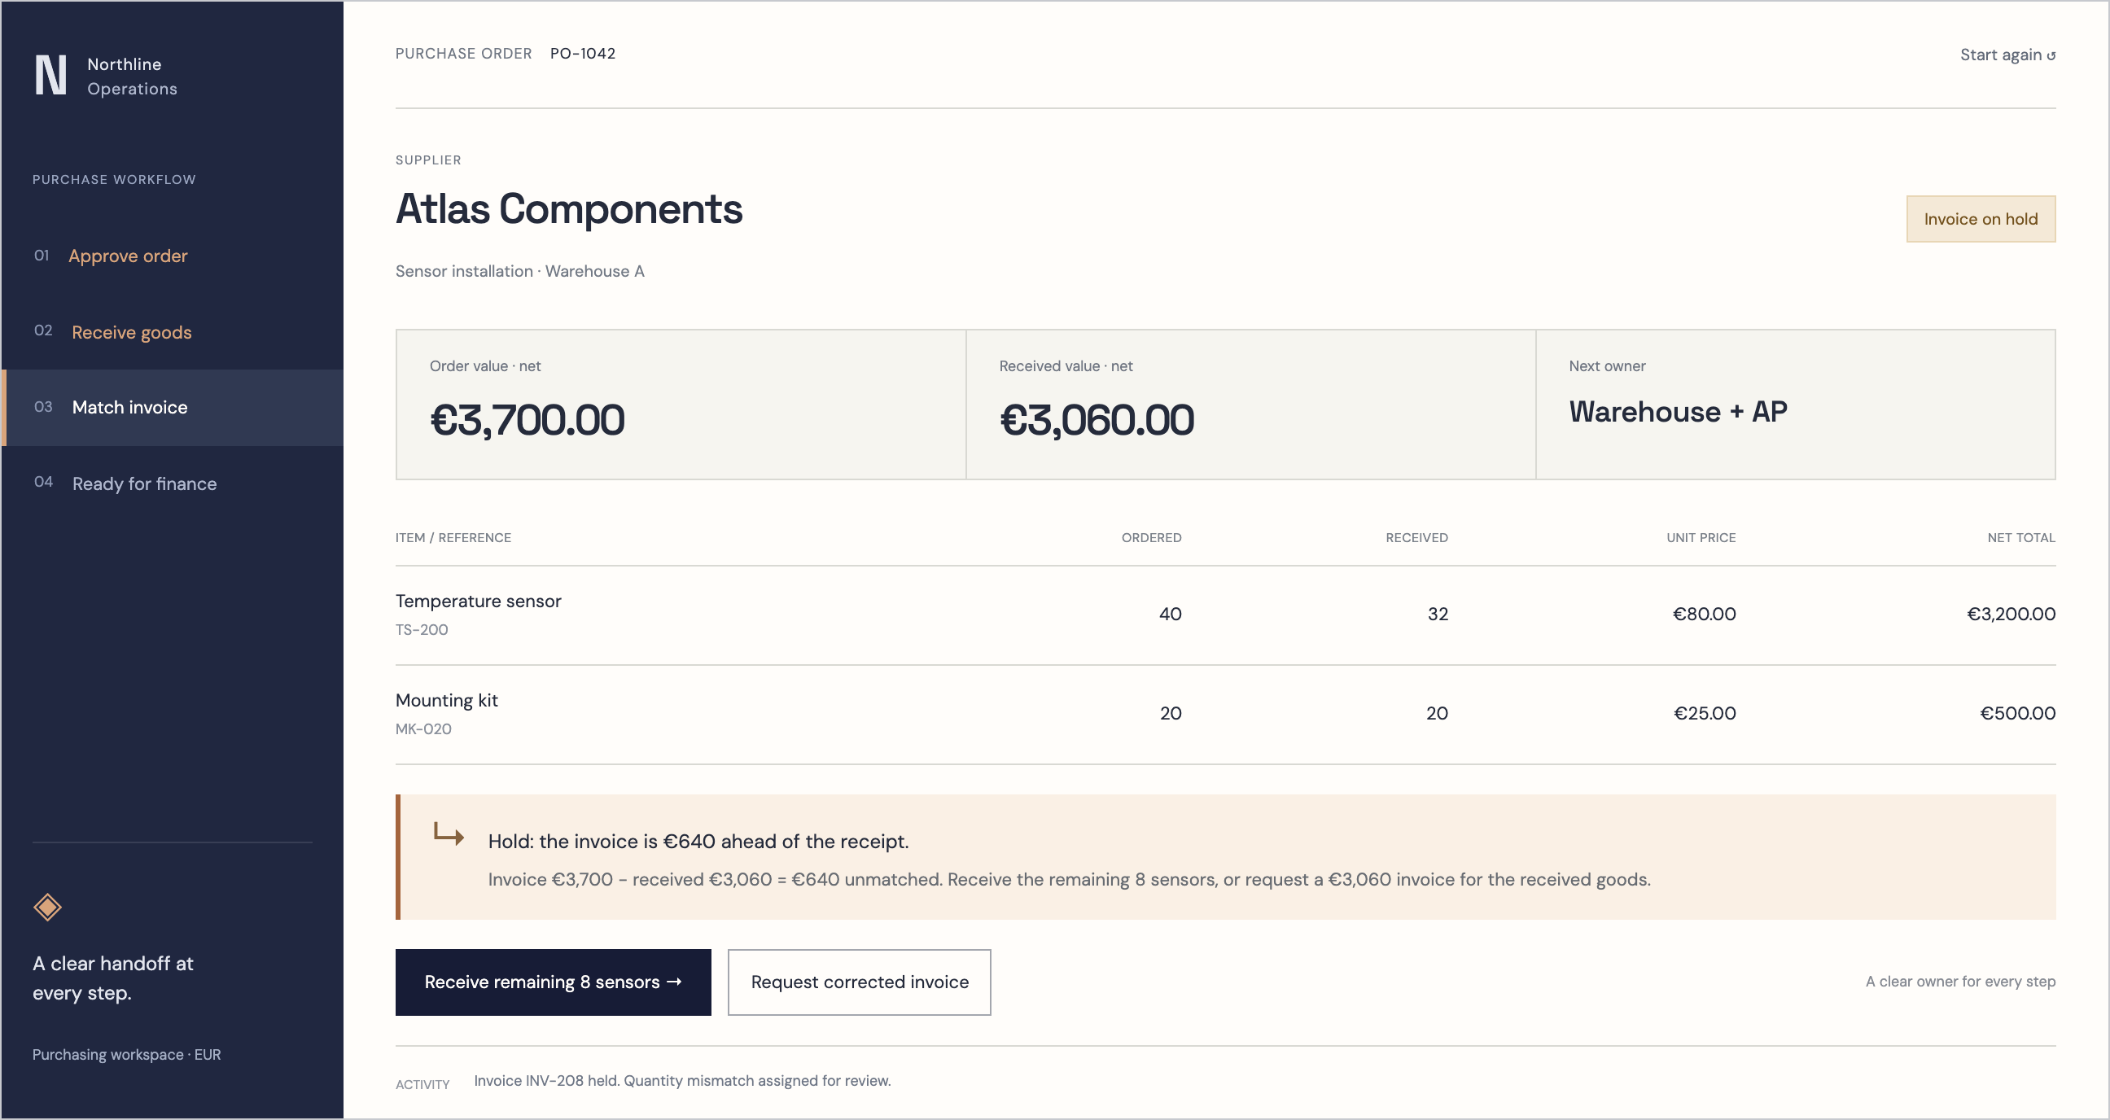Click the ORDERED column header
Viewport: 2110px width, 1120px height.
[x=1151, y=538]
